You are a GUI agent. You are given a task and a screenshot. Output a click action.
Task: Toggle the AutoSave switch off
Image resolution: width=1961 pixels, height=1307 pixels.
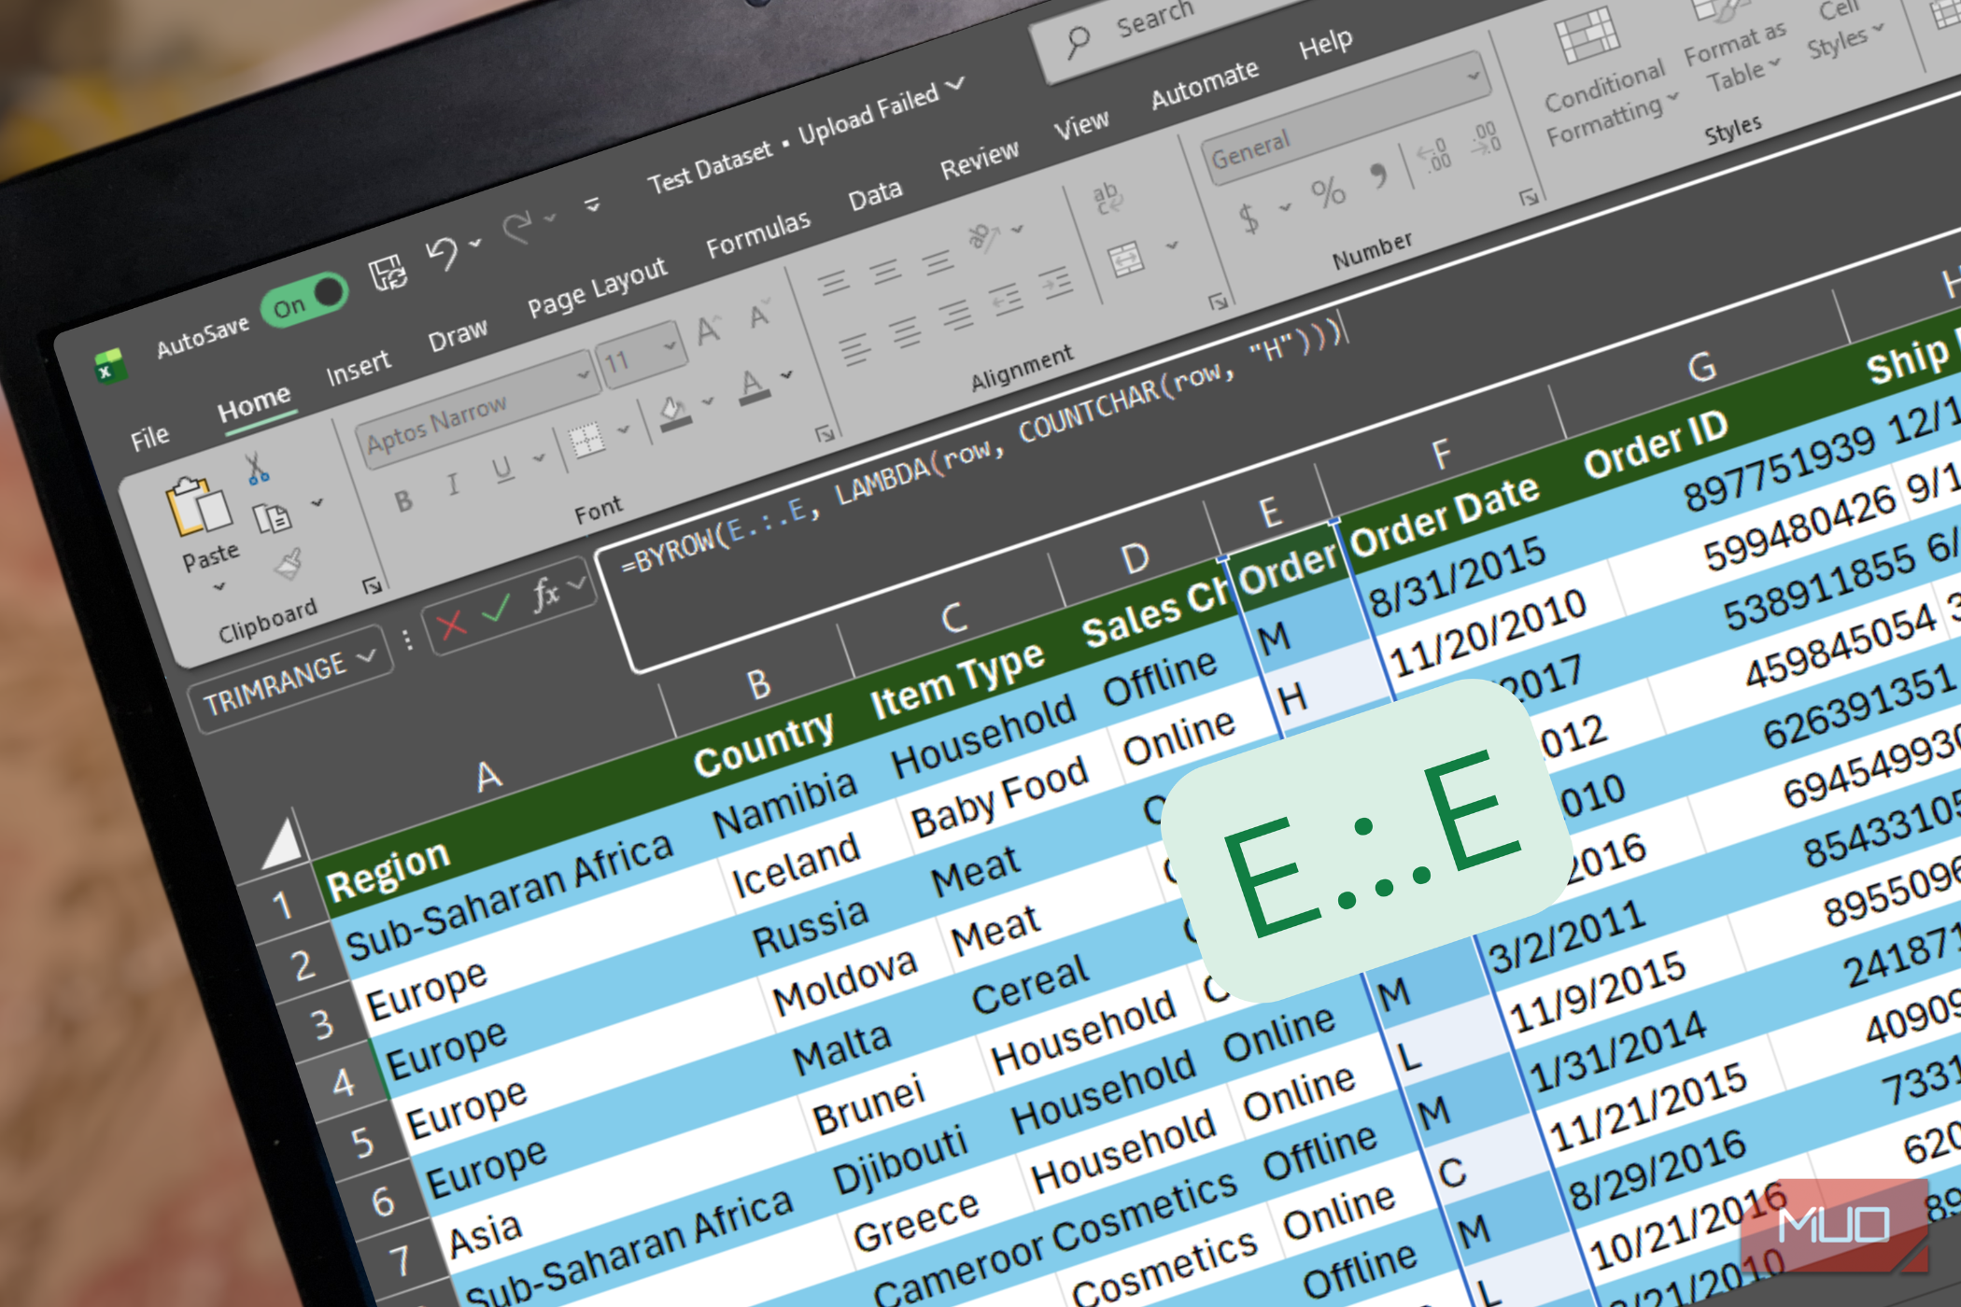click(304, 300)
